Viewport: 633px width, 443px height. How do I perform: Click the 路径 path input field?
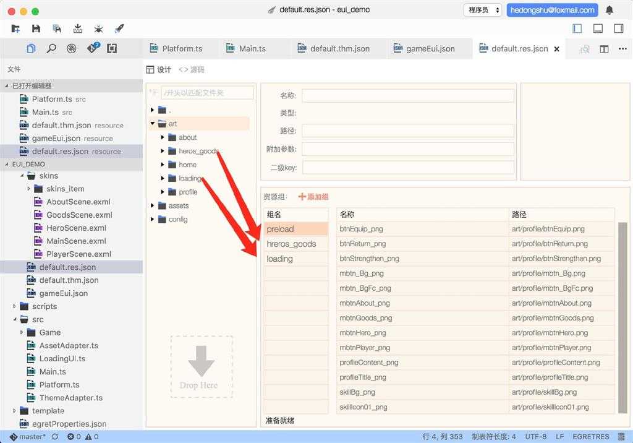408,131
